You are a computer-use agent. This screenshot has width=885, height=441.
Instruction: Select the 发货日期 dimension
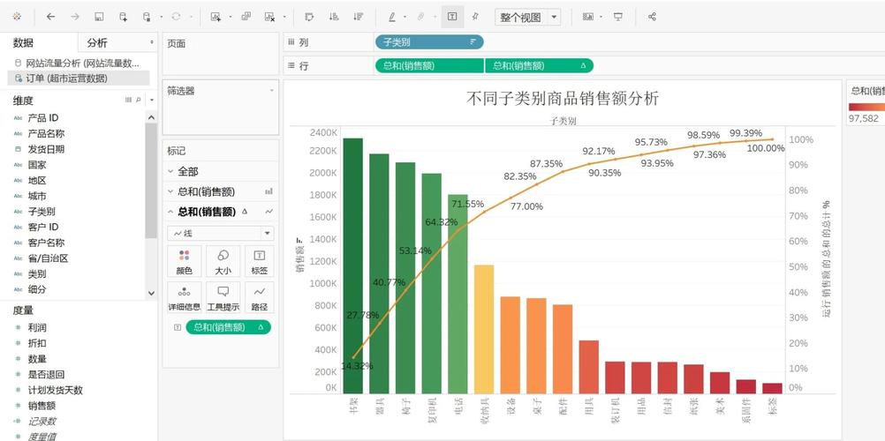tap(46, 149)
